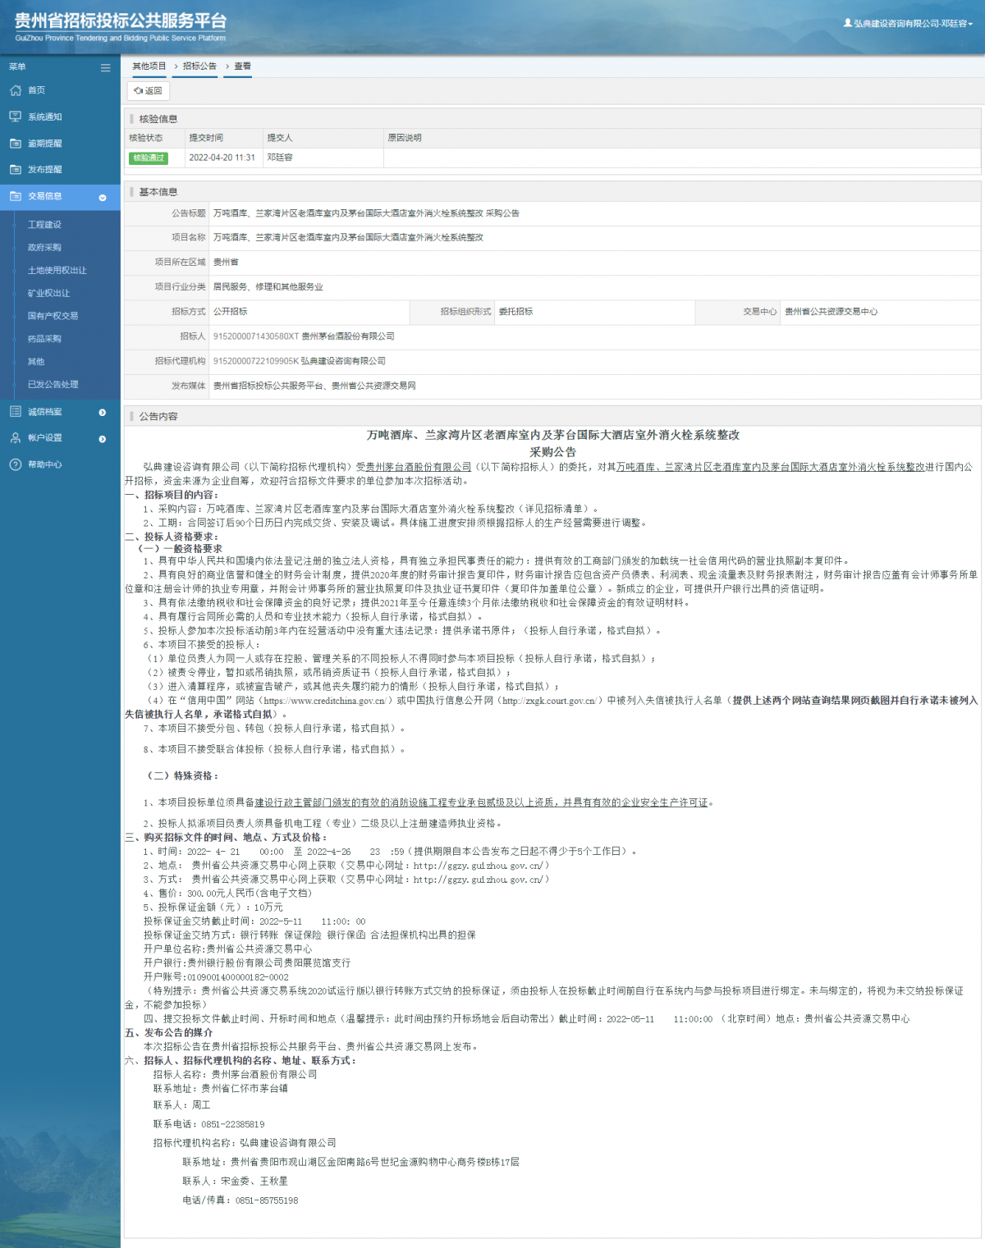Expand the 帐户设置 menu arrow

point(103,439)
